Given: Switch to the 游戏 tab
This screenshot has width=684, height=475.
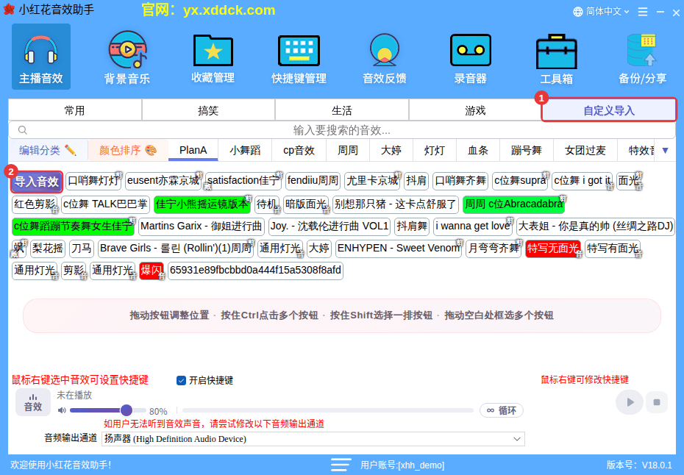Looking at the screenshot, I should [475, 110].
